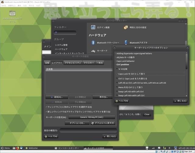
Task: Expand "Adding Esperanto supersigned letters"
Action: tap(115, 53)
